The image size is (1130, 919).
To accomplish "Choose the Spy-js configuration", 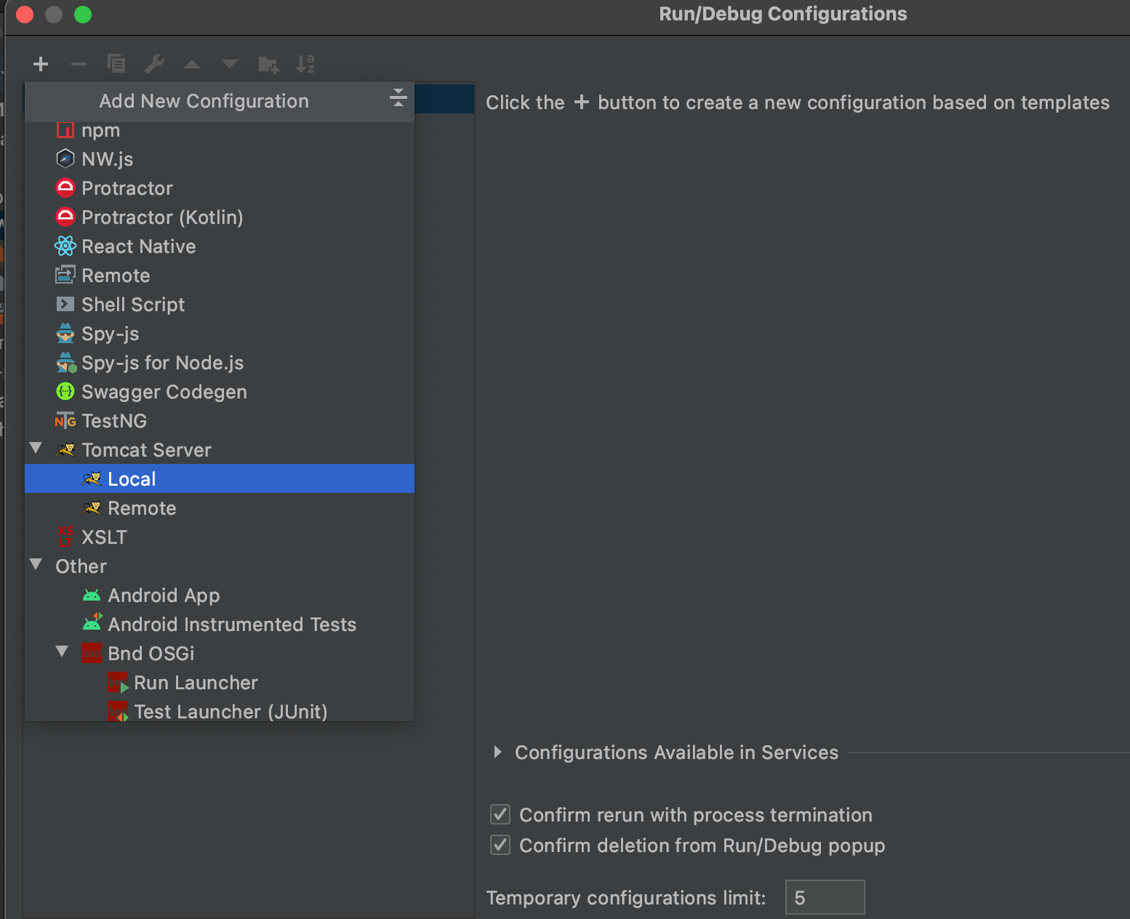I will point(220,333).
